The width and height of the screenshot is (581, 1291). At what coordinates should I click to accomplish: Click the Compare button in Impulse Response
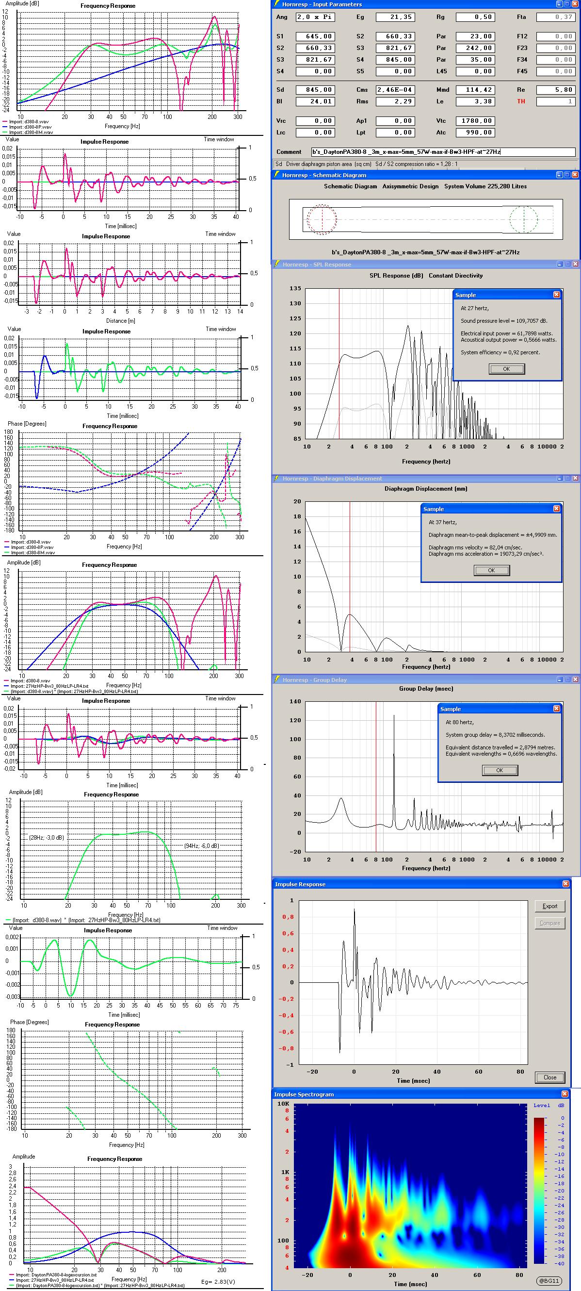click(x=549, y=923)
